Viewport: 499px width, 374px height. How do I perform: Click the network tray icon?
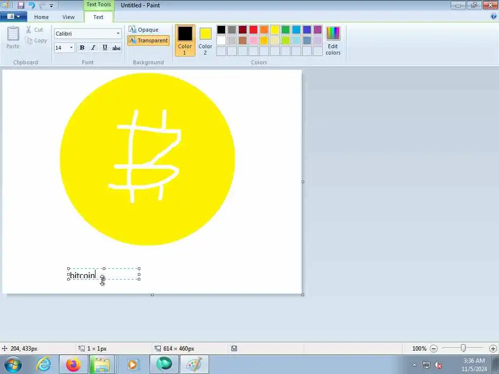pos(426,365)
